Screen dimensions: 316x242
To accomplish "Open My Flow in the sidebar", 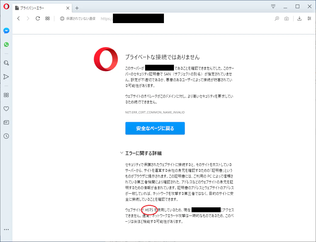I will click(x=6, y=77).
